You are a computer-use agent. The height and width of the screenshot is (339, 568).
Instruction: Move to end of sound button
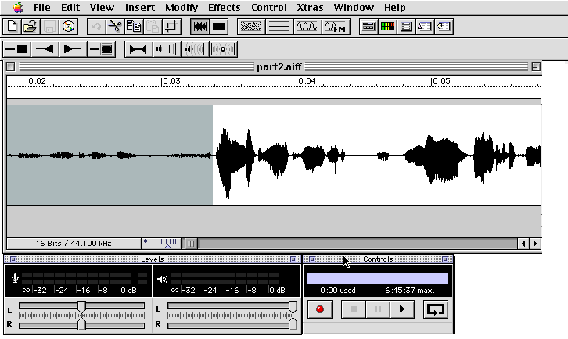click(101, 49)
